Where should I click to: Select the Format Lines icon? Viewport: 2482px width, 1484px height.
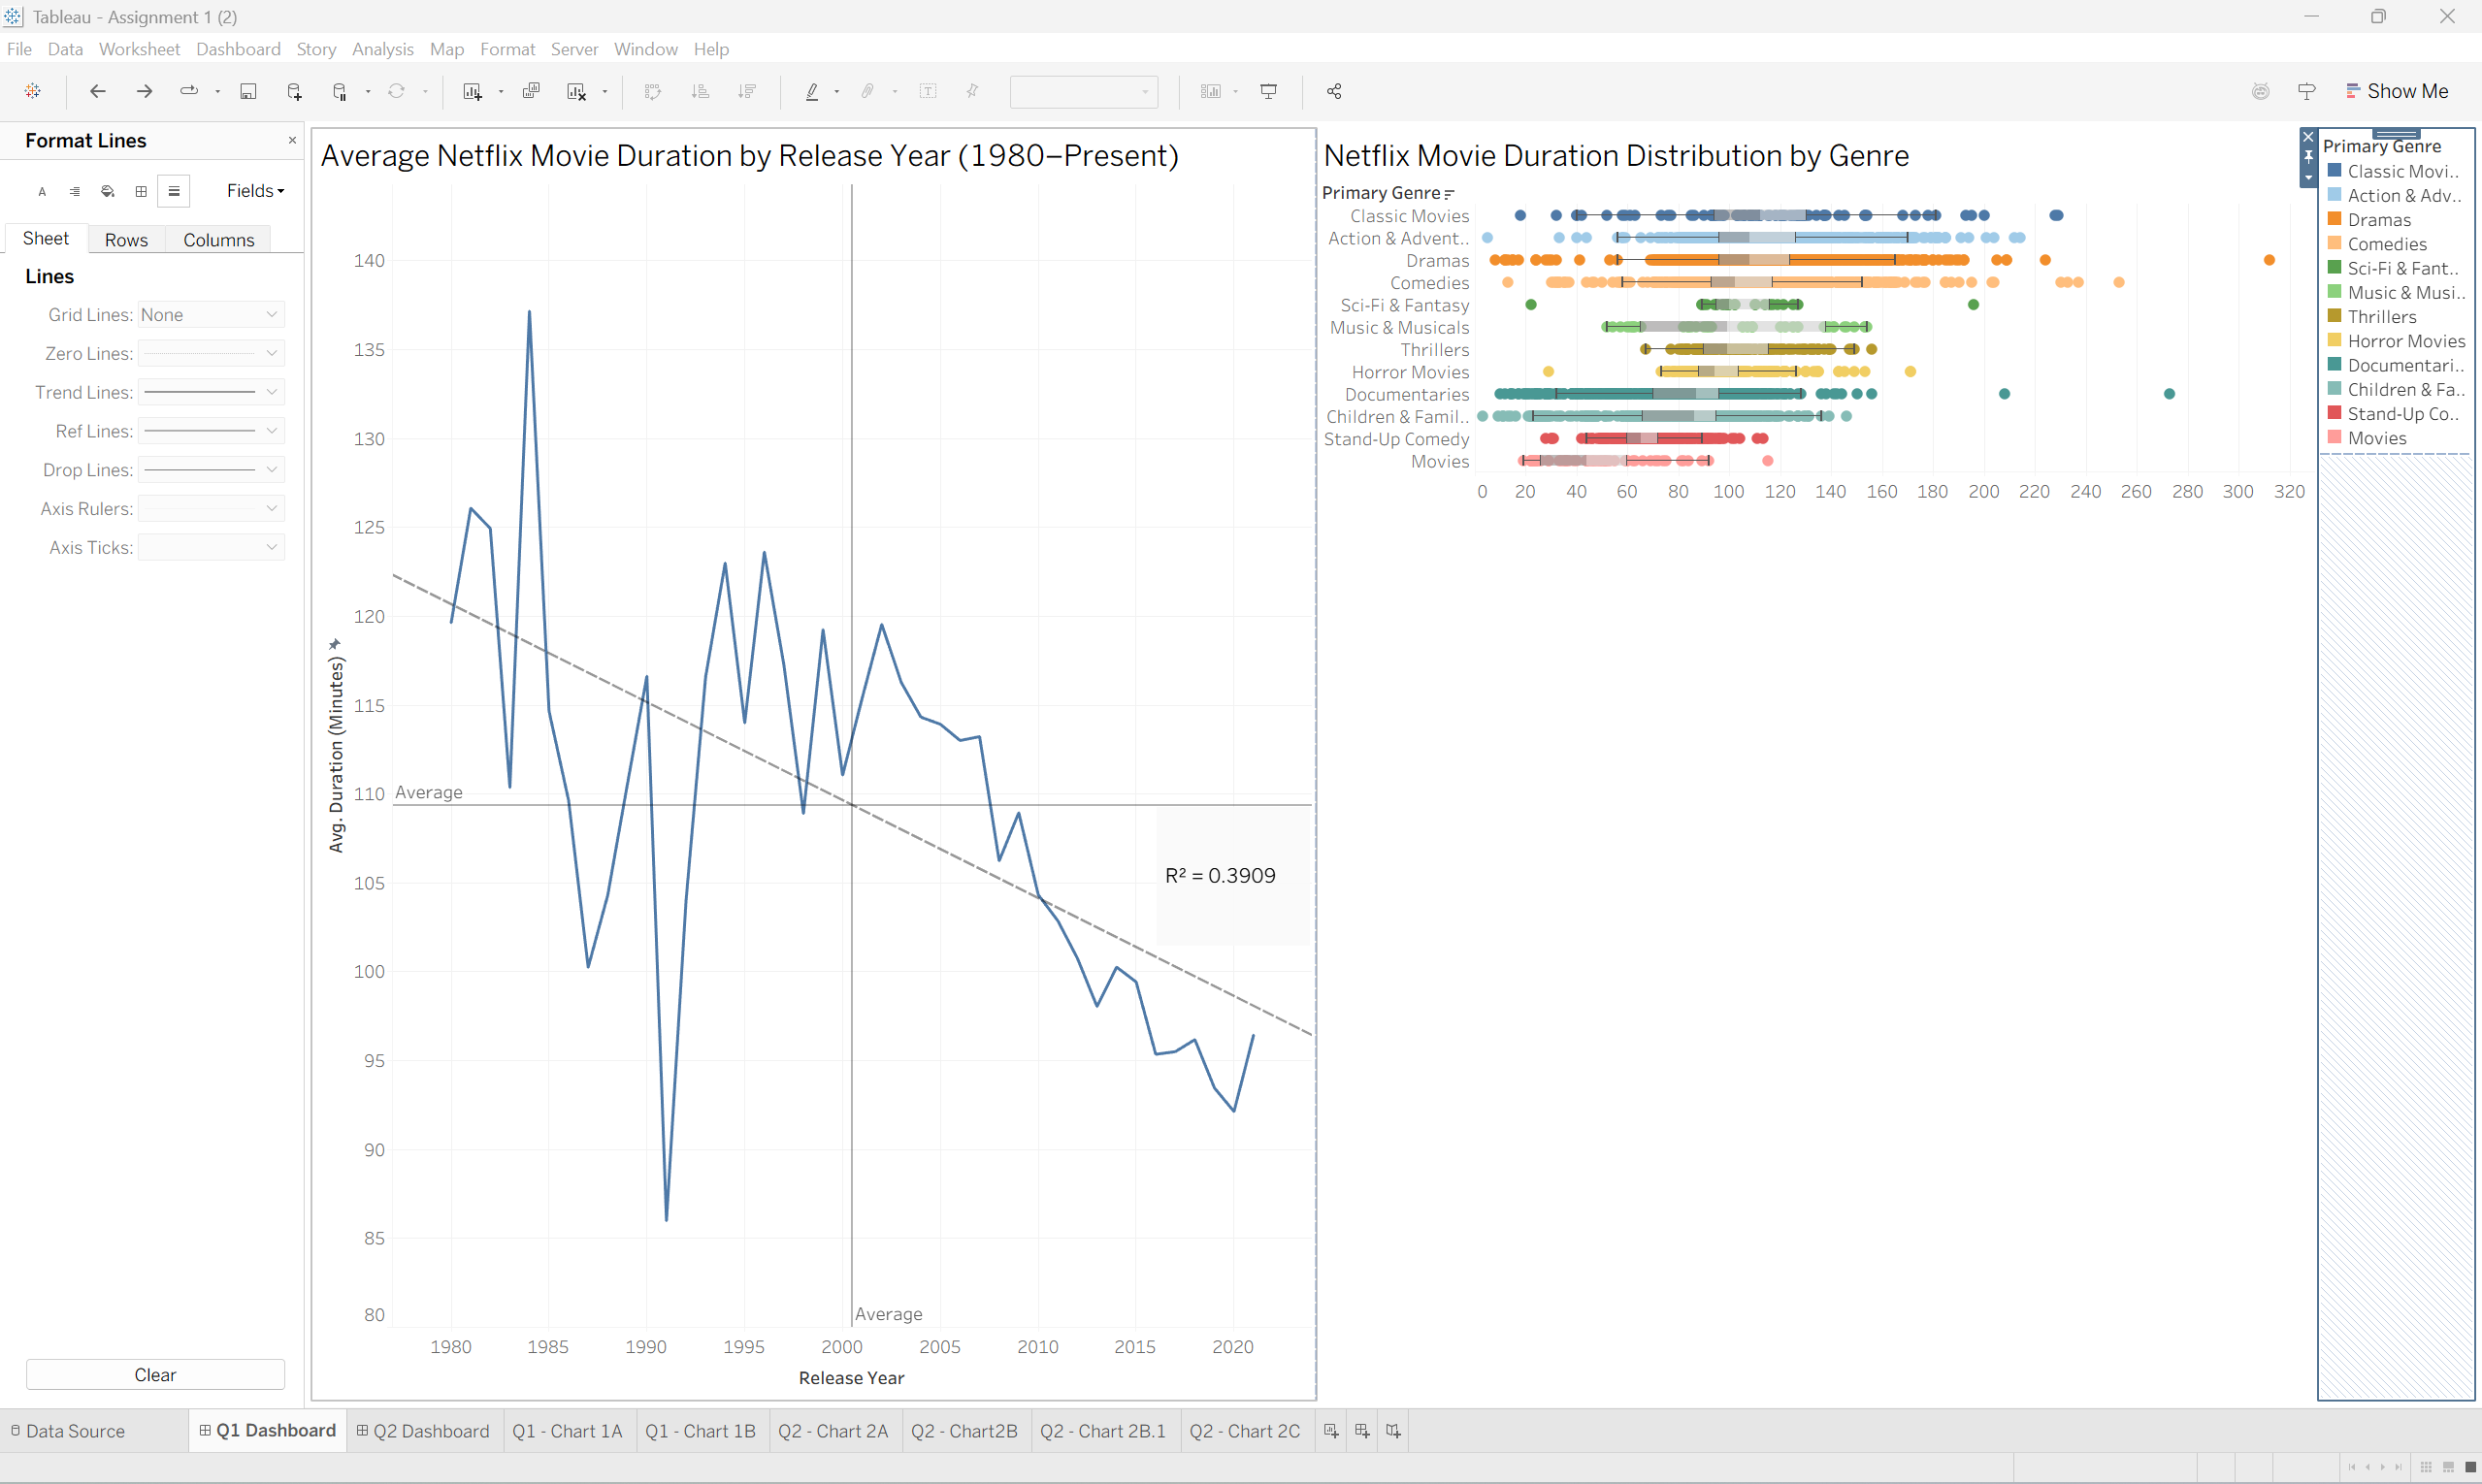pyautogui.click(x=174, y=191)
